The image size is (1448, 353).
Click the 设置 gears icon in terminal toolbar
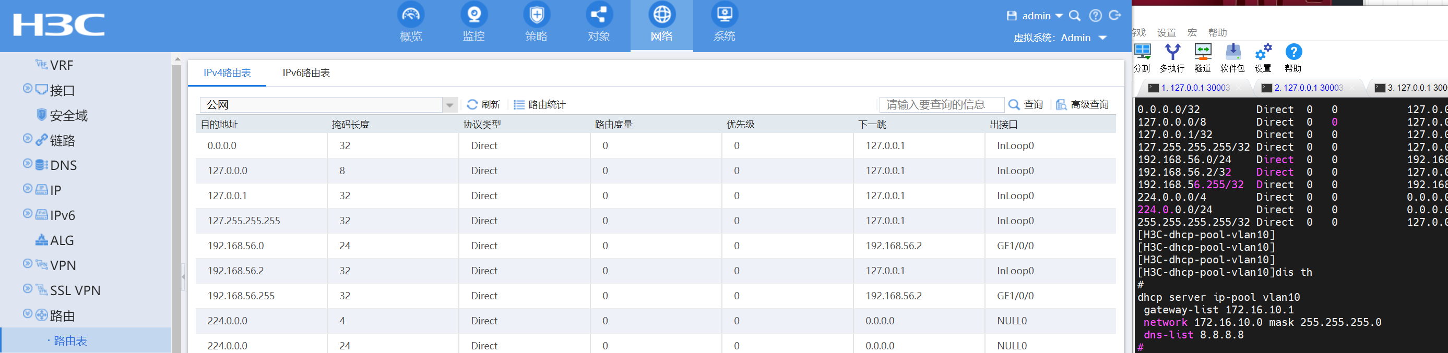pos(1263,52)
